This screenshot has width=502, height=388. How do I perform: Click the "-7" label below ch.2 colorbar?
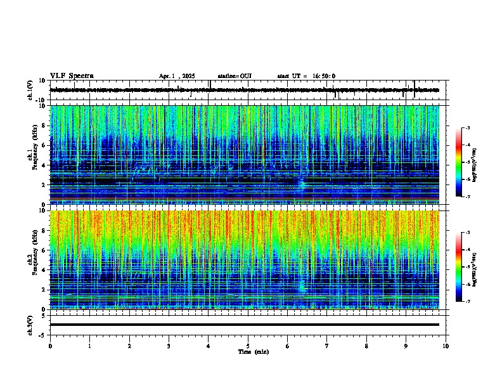coord(467,301)
